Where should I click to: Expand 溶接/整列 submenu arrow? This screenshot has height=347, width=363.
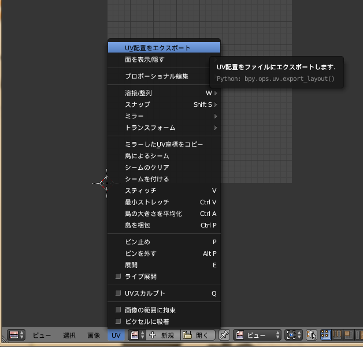[x=216, y=93]
